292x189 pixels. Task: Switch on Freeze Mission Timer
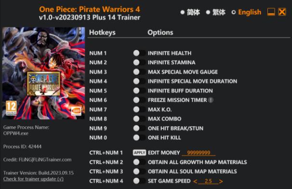139,100
